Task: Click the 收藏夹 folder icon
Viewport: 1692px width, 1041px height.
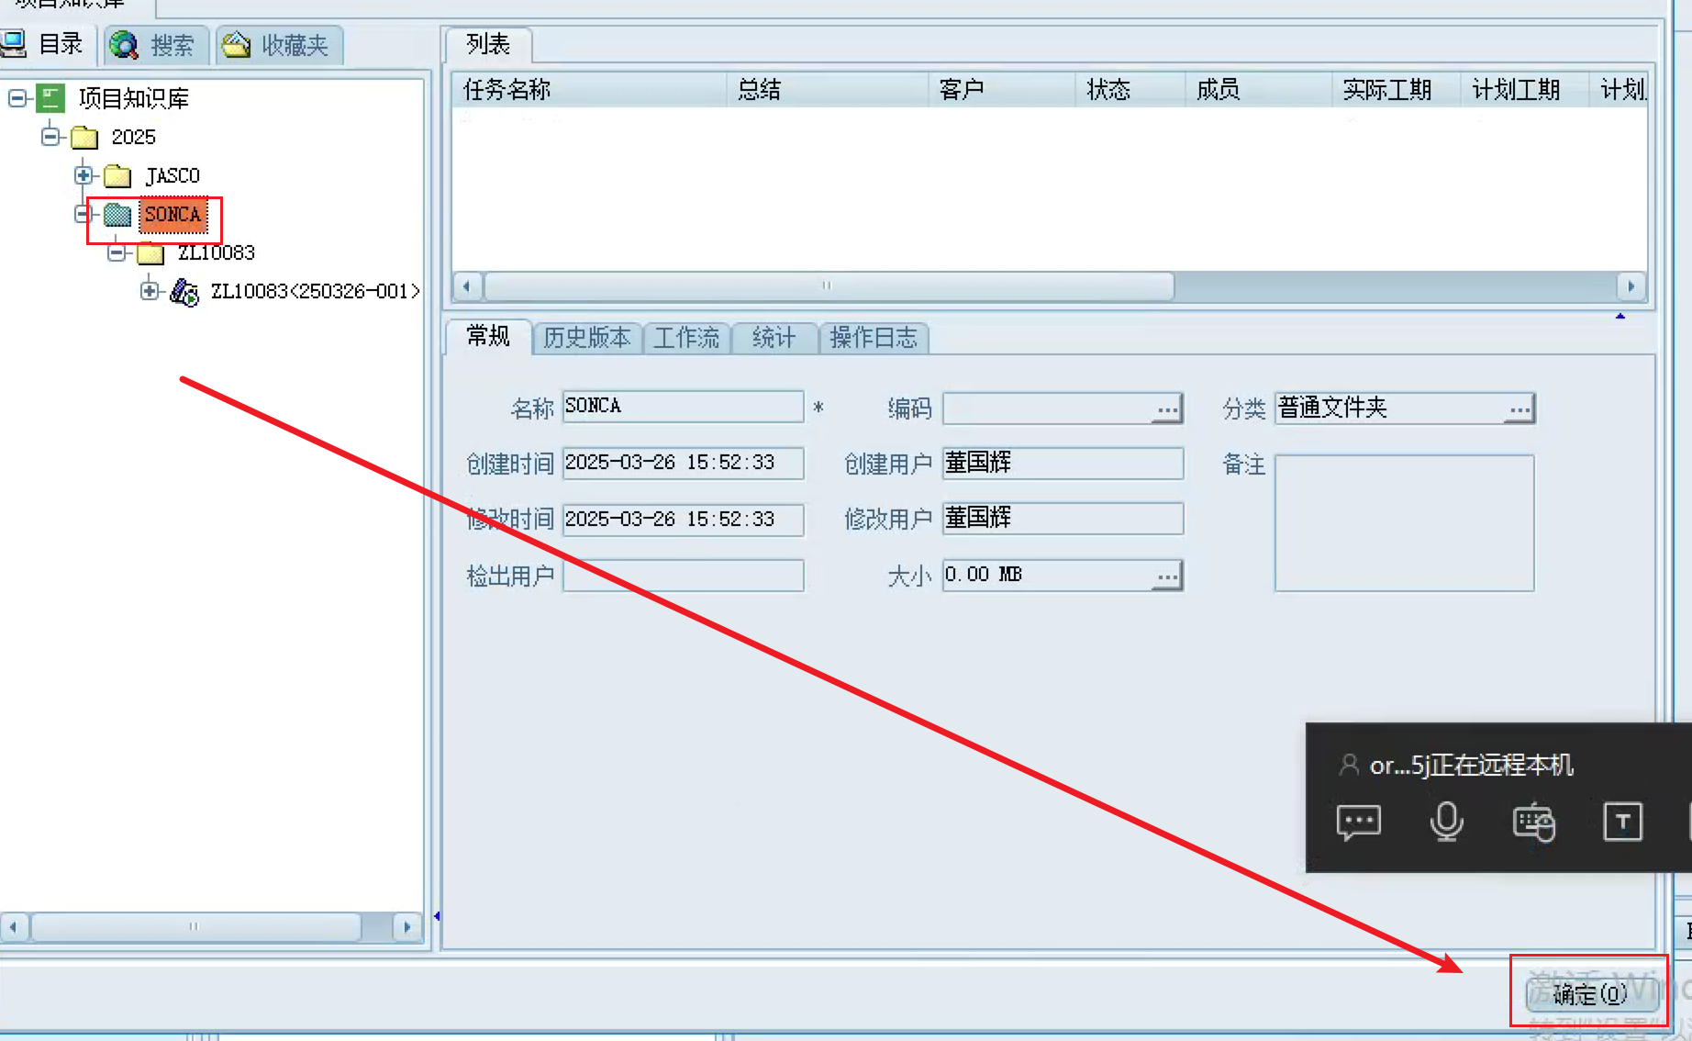Action: tap(236, 44)
